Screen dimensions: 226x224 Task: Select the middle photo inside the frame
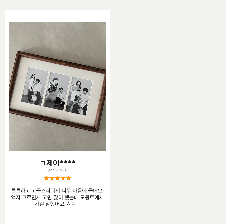click(x=57, y=91)
